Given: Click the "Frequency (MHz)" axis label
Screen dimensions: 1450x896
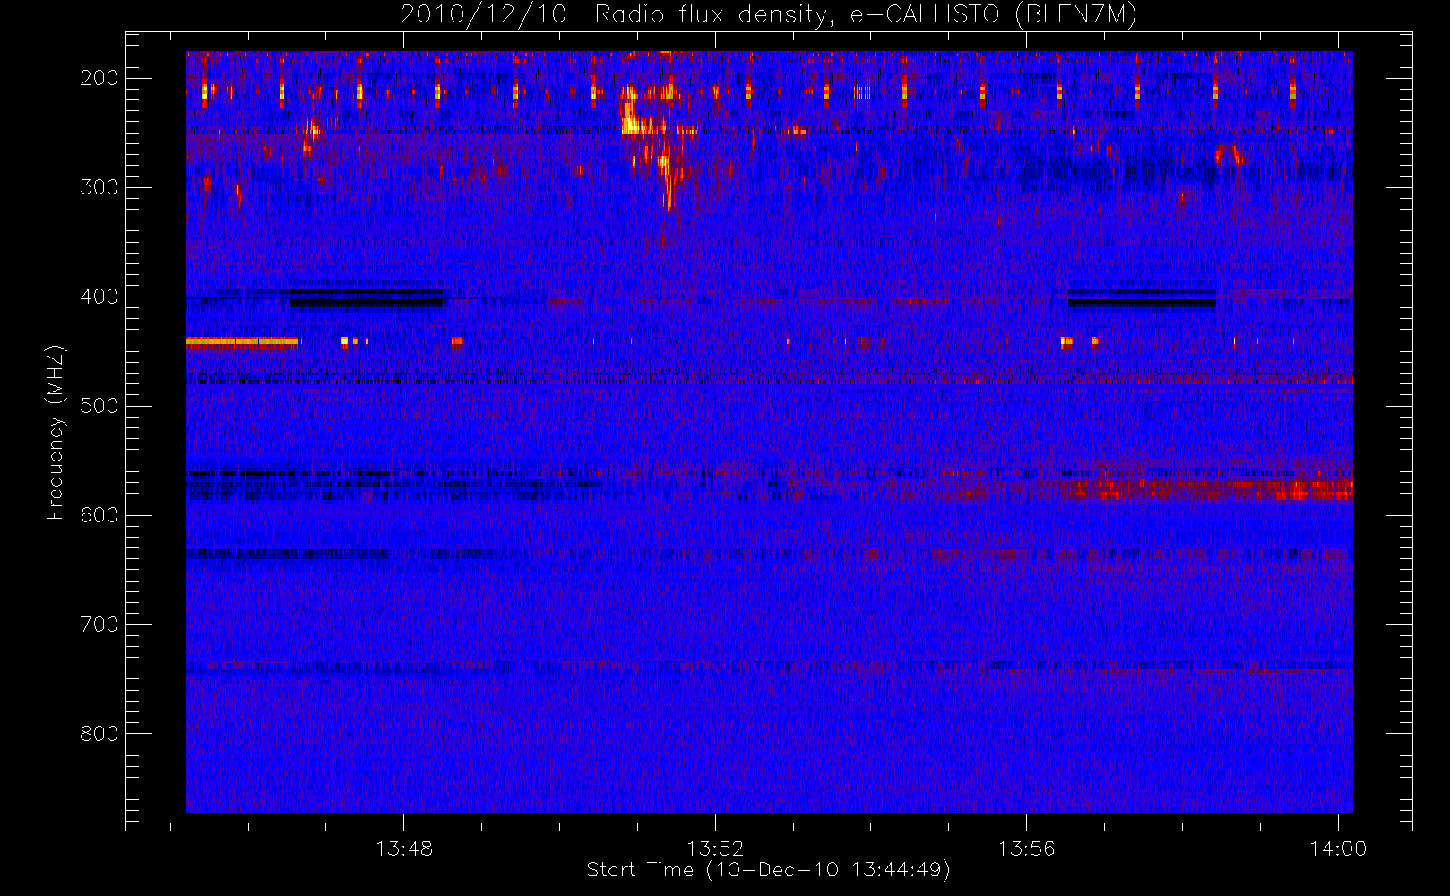Looking at the screenshot, I should tap(56, 432).
